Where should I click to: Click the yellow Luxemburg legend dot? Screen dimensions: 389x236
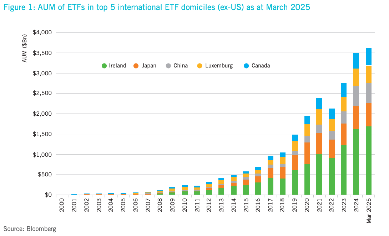(x=200, y=66)
